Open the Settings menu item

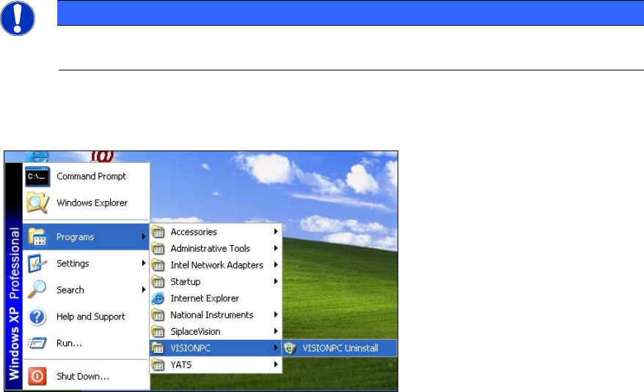pyautogui.click(x=86, y=264)
